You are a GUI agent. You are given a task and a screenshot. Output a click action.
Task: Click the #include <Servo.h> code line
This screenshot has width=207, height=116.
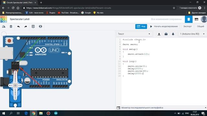pos(134,40)
